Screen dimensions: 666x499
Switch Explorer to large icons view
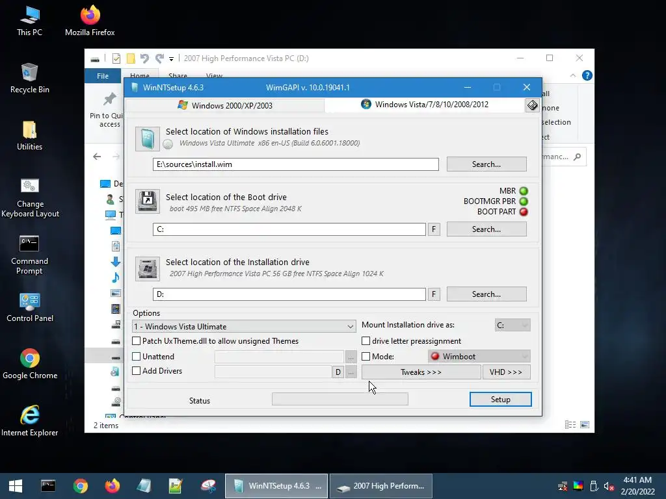coord(585,425)
